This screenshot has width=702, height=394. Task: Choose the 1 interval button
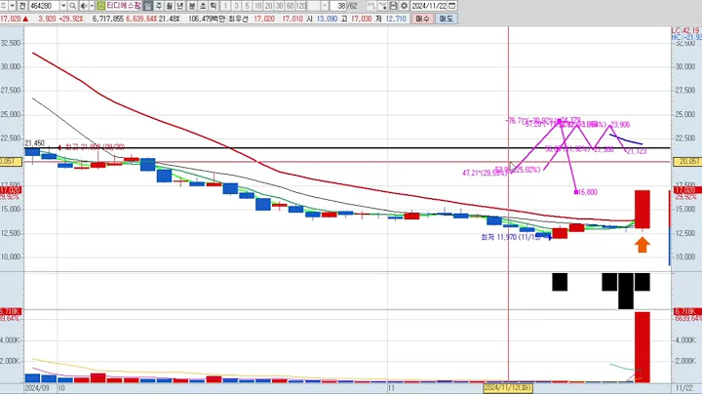[225, 6]
